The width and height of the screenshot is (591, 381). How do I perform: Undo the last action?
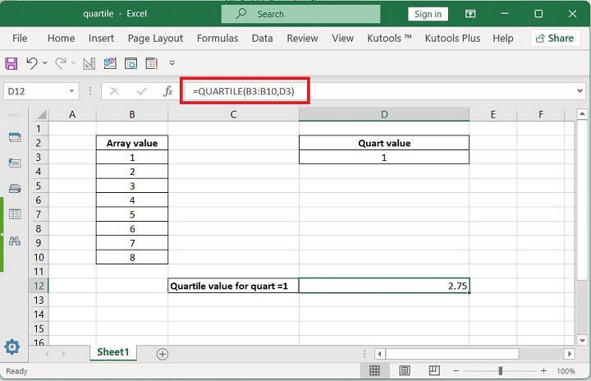click(x=32, y=63)
